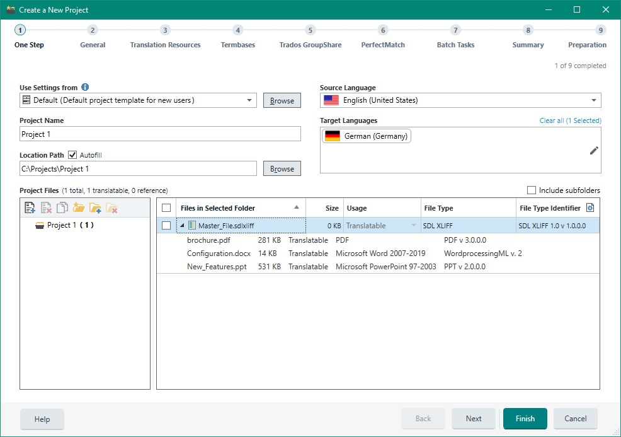
Task: Click the info icon beside Use Settings from
Action: [85, 88]
